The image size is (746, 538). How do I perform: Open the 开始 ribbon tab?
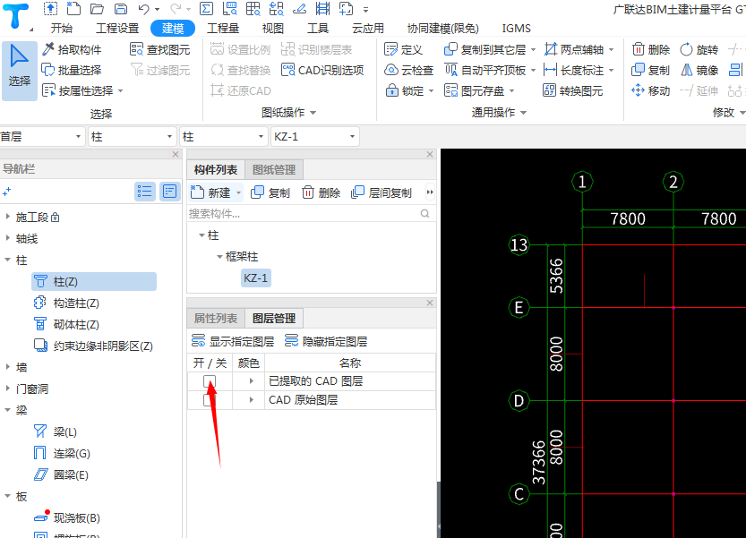[x=62, y=28]
